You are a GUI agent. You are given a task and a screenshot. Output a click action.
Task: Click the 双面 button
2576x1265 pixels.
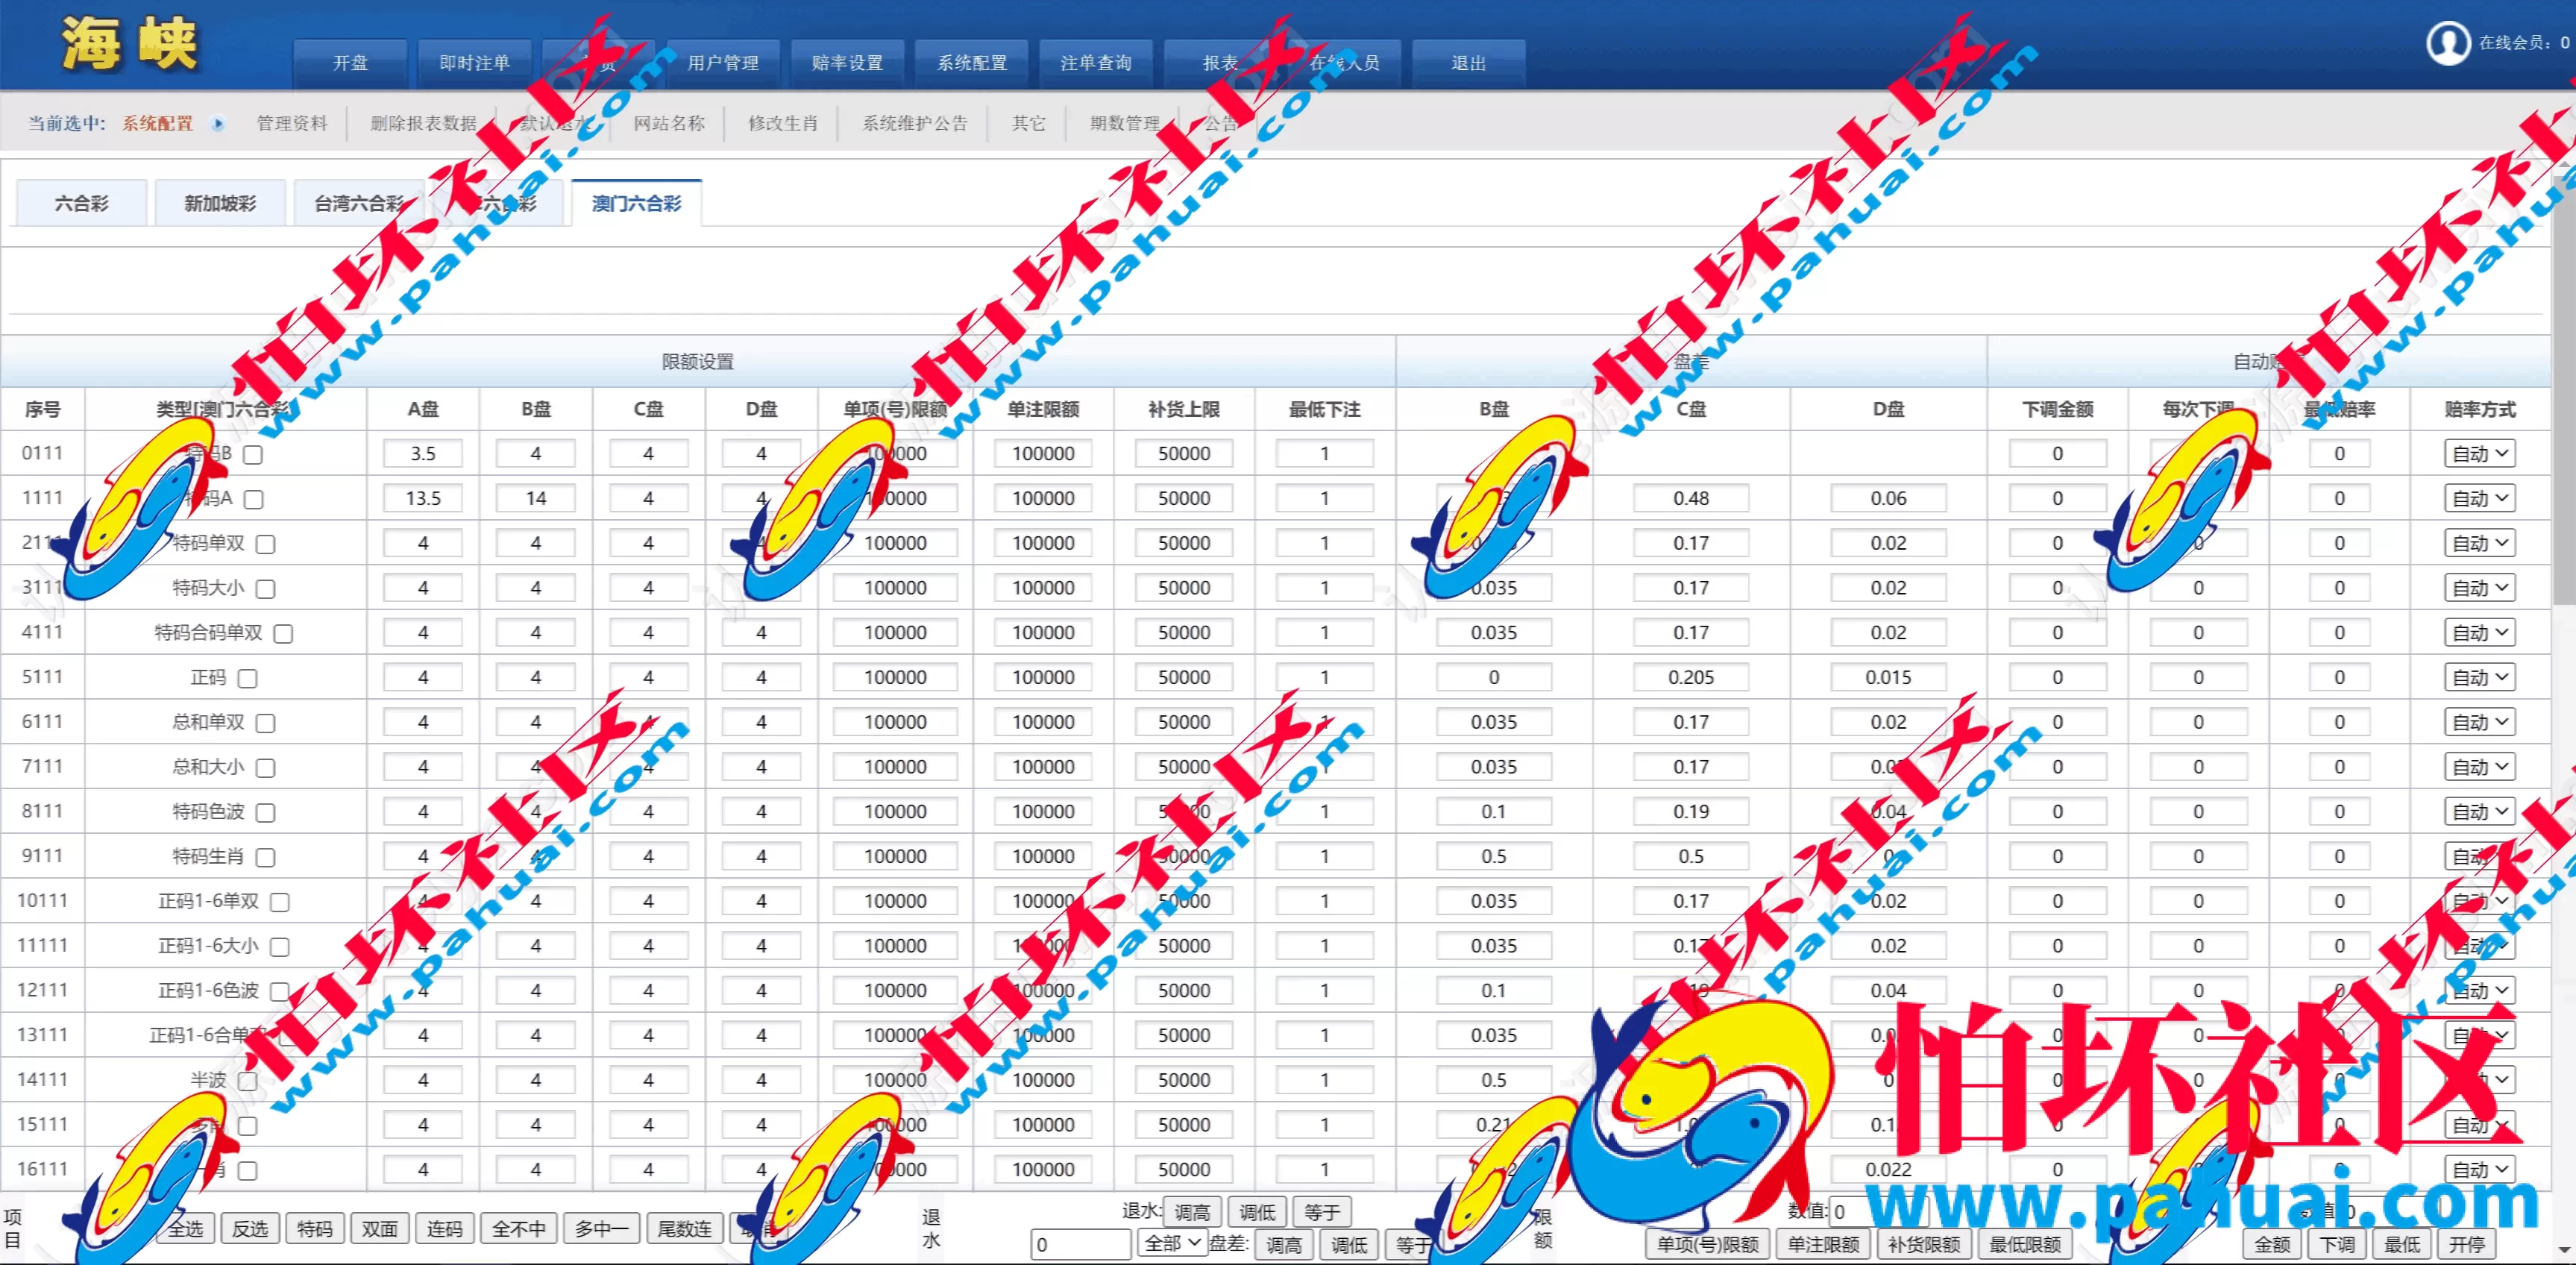pyautogui.click(x=380, y=1229)
